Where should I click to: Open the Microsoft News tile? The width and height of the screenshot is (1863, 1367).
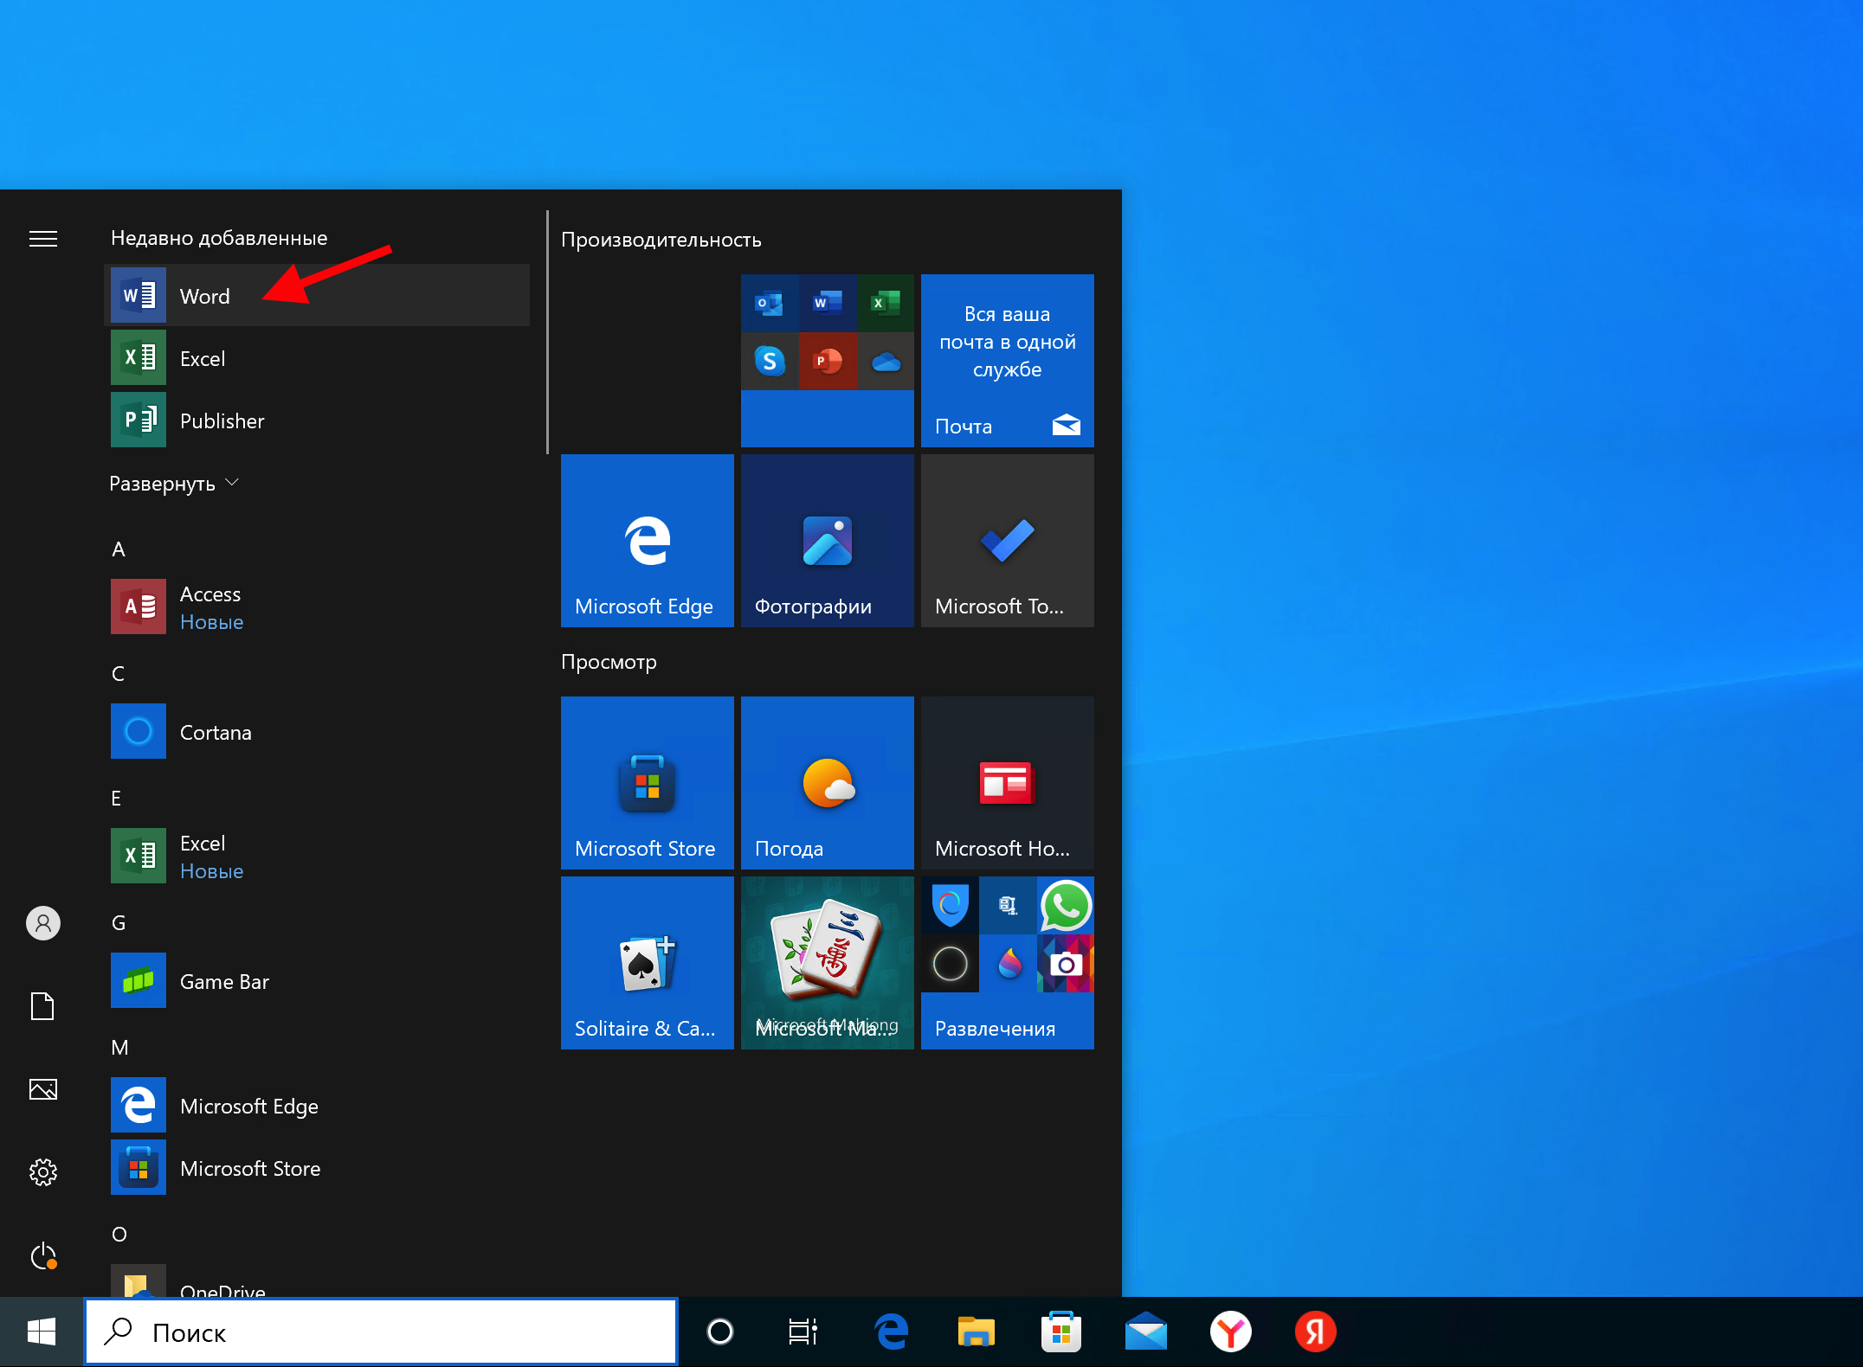[x=1008, y=783]
